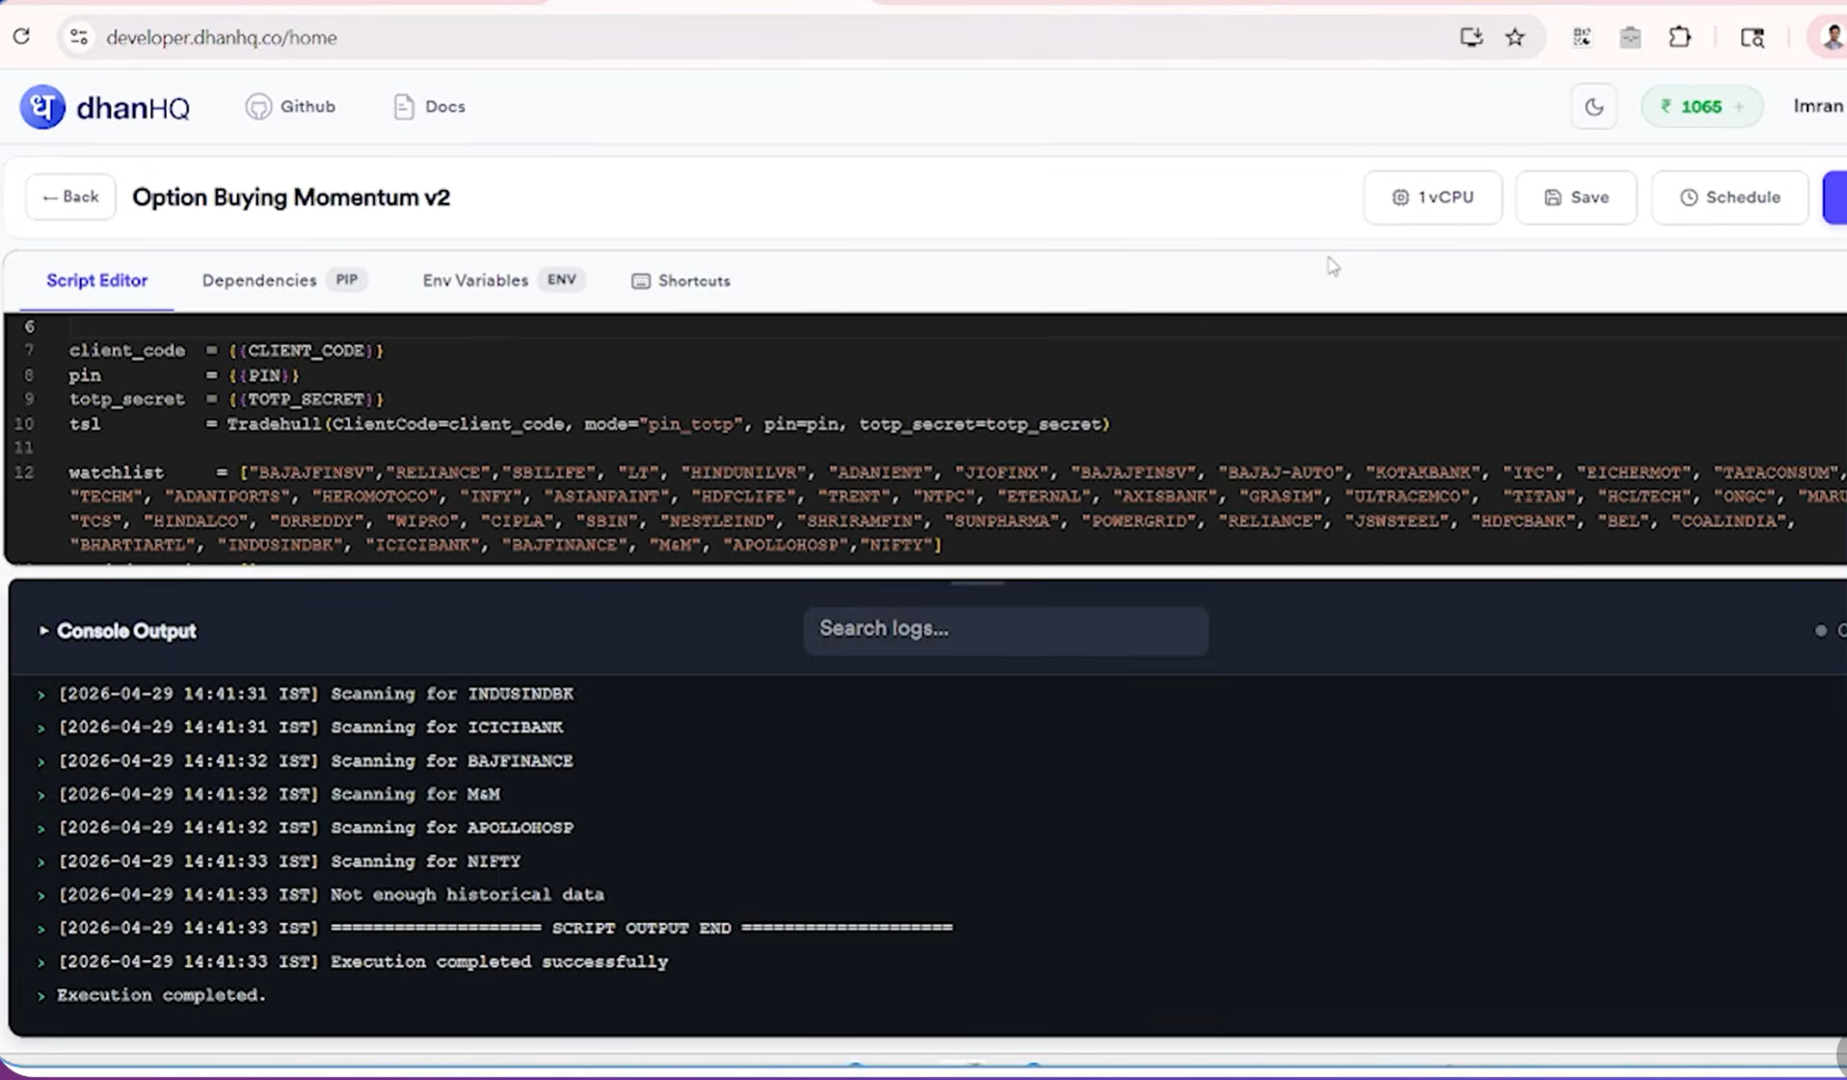Click code line 8 pin assignment
Screen dimensions: 1847x1080
point(184,375)
